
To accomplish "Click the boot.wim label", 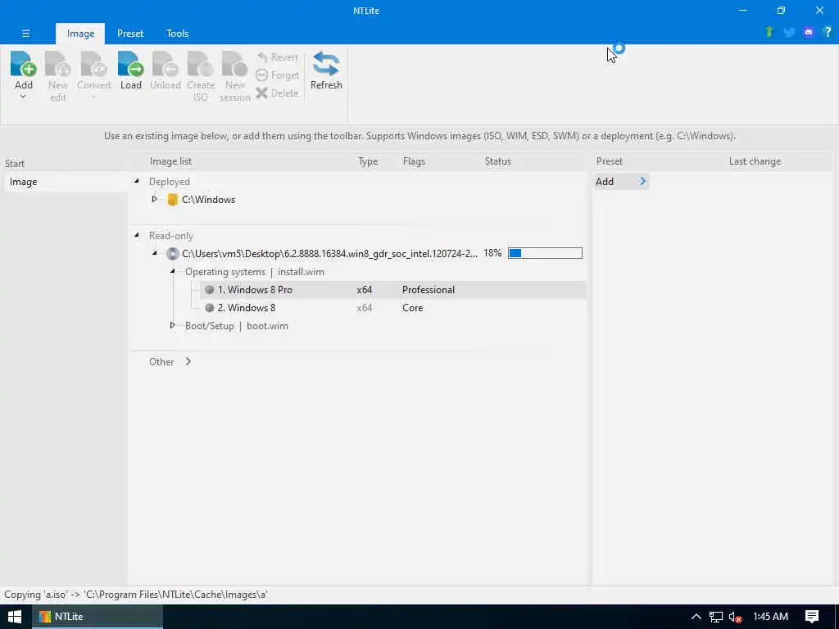I will [267, 326].
